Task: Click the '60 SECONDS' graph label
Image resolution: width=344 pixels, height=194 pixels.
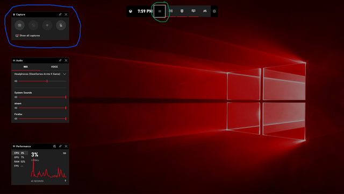Action: point(37,181)
